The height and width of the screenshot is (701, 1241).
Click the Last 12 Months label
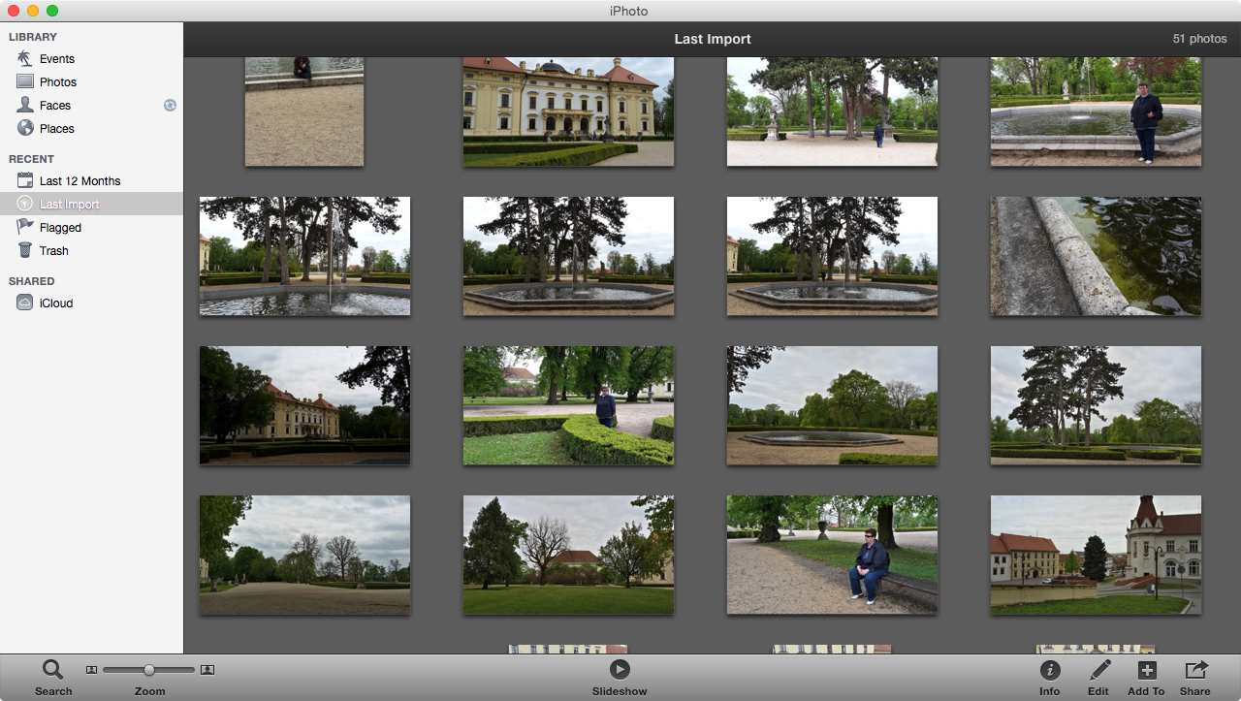(x=80, y=181)
